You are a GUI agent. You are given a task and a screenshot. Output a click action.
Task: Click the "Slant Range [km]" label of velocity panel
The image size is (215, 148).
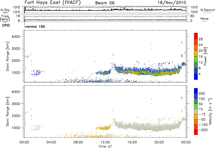click(8, 112)
